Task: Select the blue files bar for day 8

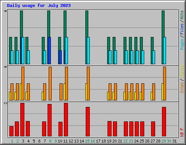Action: (49, 50)
